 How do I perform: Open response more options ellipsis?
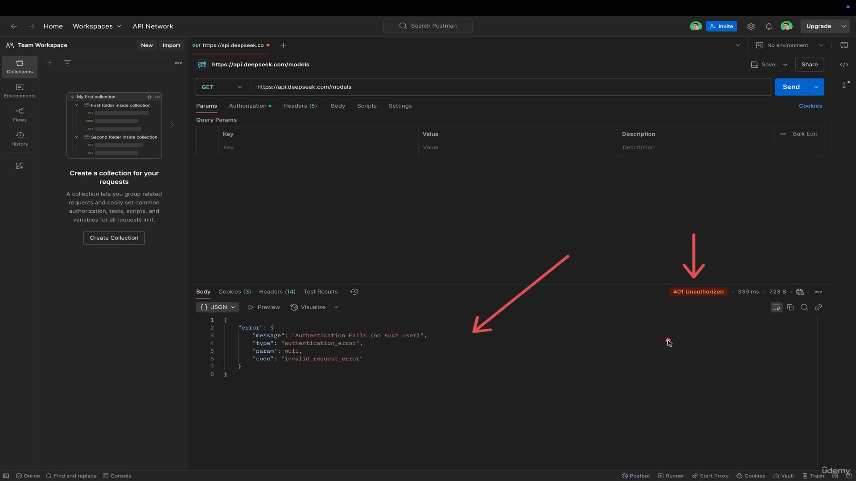(x=818, y=292)
